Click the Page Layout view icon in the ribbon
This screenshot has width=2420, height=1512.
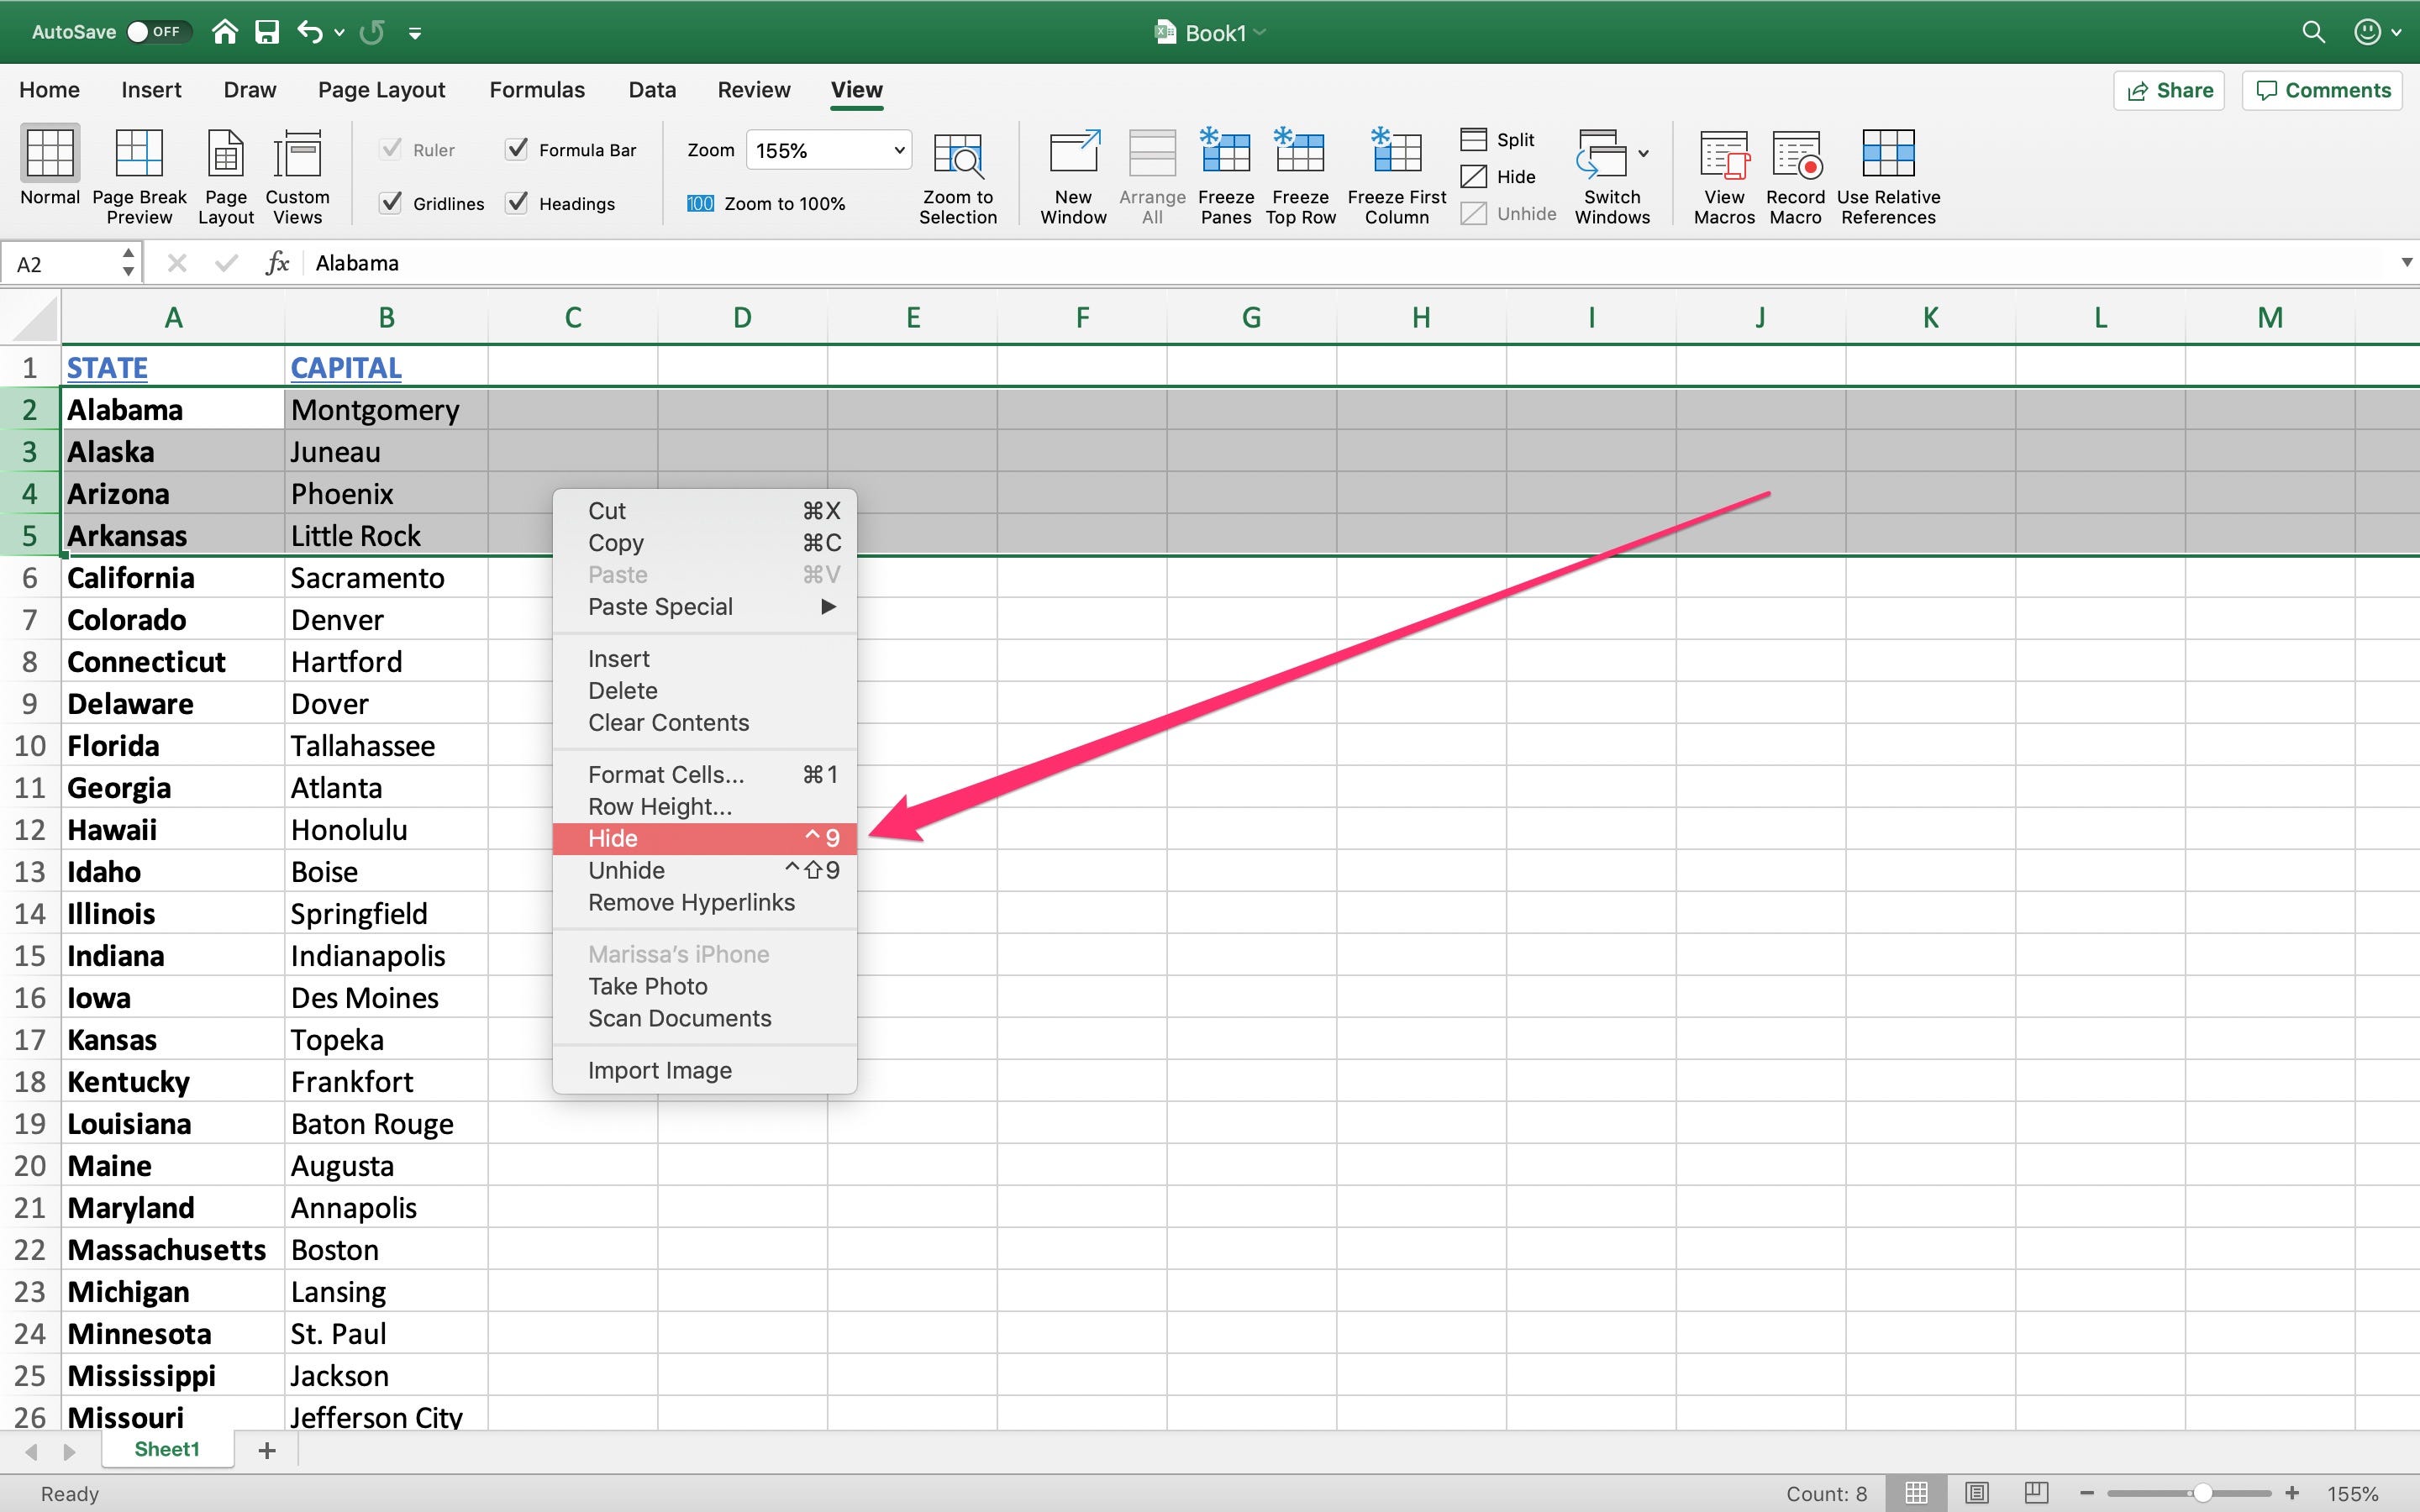click(x=225, y=154)
